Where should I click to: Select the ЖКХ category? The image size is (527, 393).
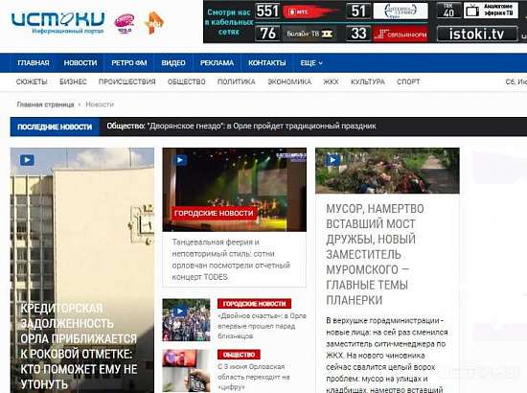[331, 81]
